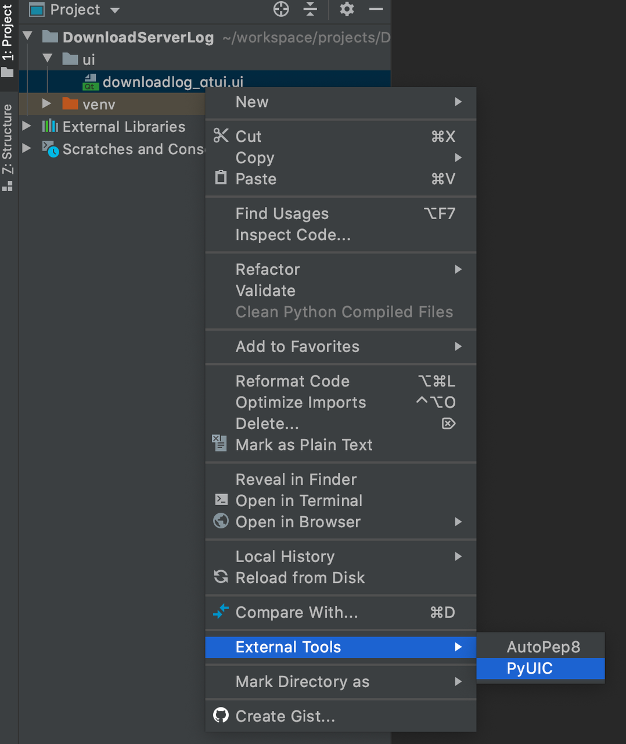
Task: Expand the venv folder
Action: click(47, 103)
